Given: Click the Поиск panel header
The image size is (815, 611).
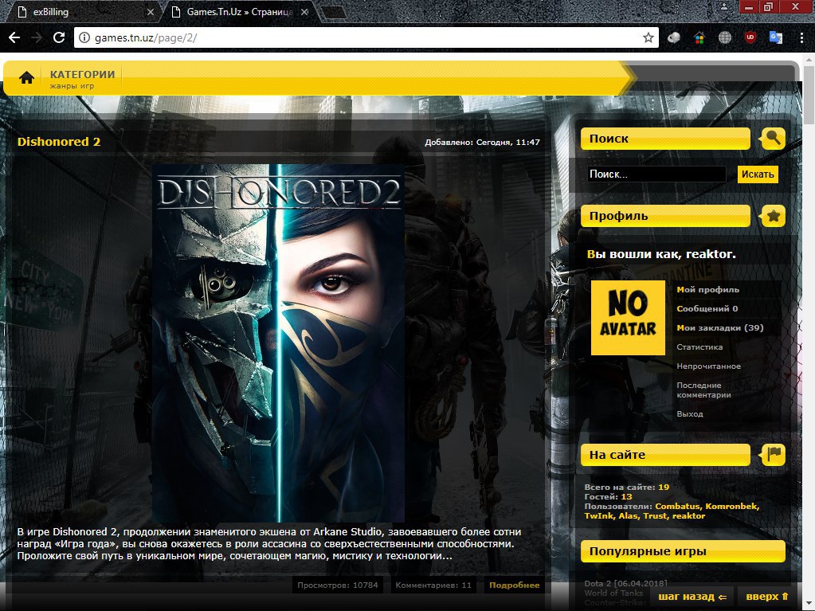Looking at the screenshot, I should (x=665, y=138).
